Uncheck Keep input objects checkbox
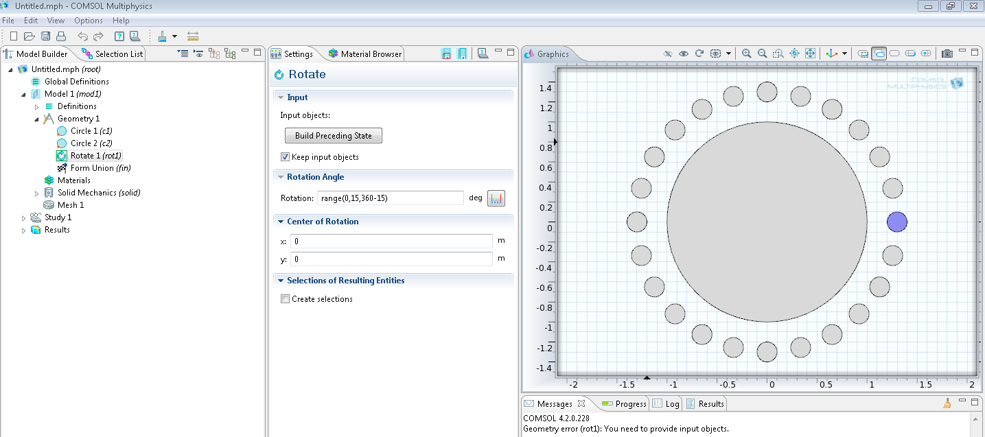The height and width of the screenshot is (437, 985). point(285,157)
